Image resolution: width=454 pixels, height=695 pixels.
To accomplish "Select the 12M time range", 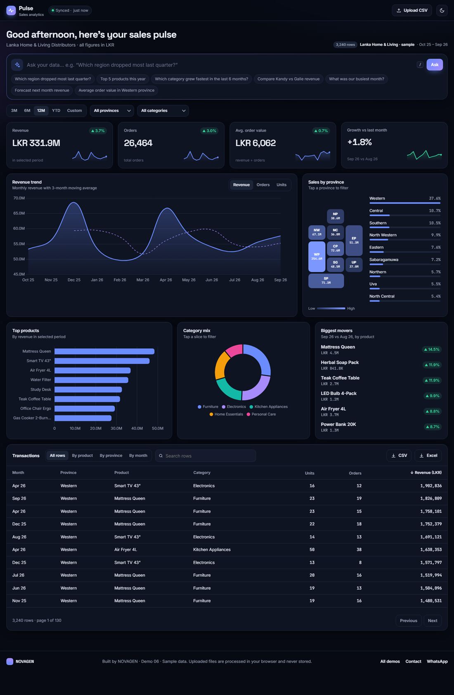I will pyautogui.click(x=41, y=111).
